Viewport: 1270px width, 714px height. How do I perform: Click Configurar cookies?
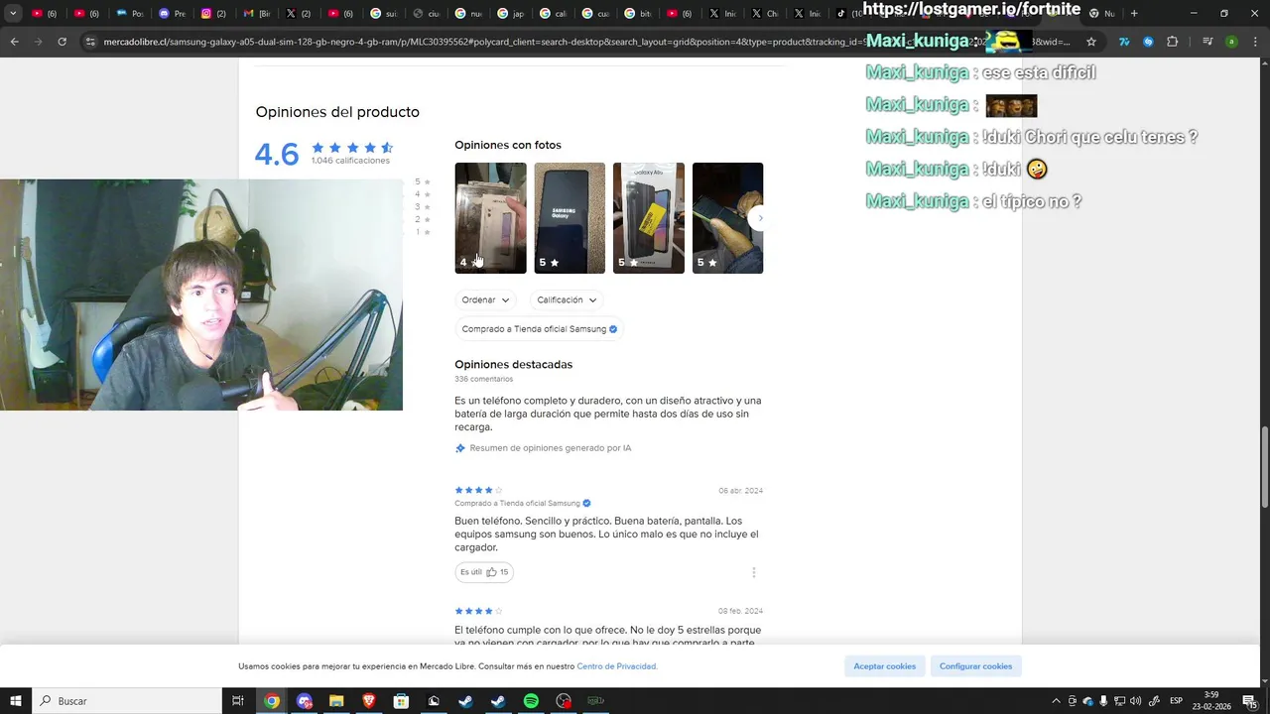[975, 666]
